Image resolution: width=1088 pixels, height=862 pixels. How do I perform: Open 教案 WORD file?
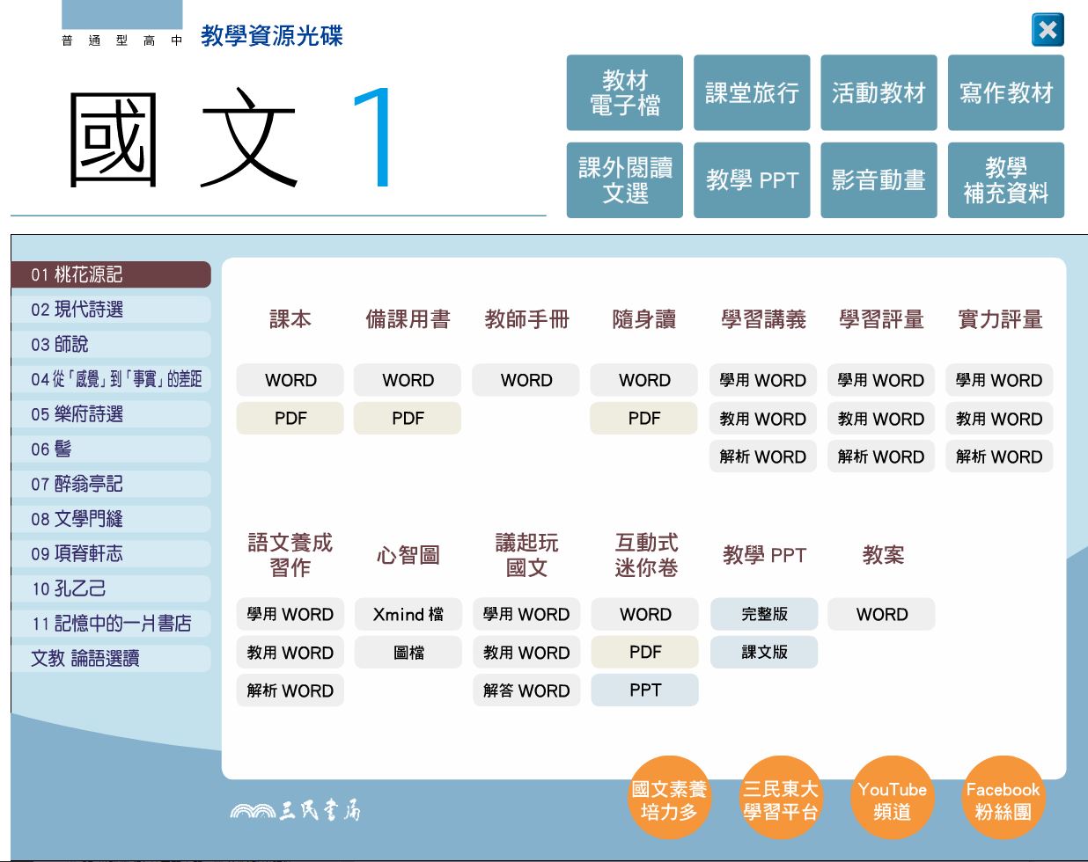(x=881, y=614)
